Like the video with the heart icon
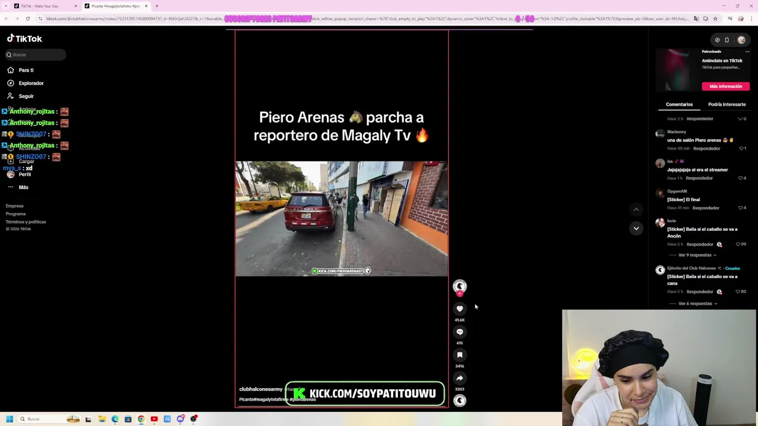The width and height of the screenshot is (758, 426). [460, 309]
